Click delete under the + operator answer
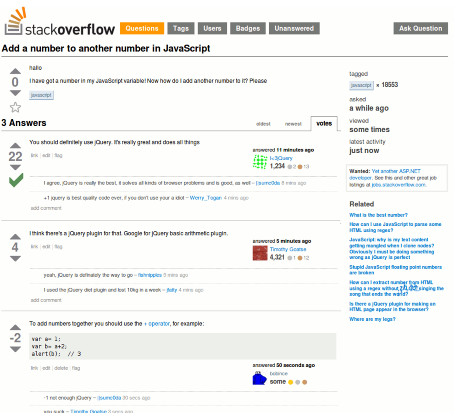The height and width of the screenshot is (413, 454). tap(61, 368)
